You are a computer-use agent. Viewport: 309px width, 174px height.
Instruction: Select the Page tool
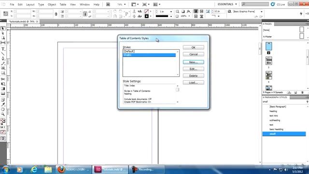(x=3, y=38)
